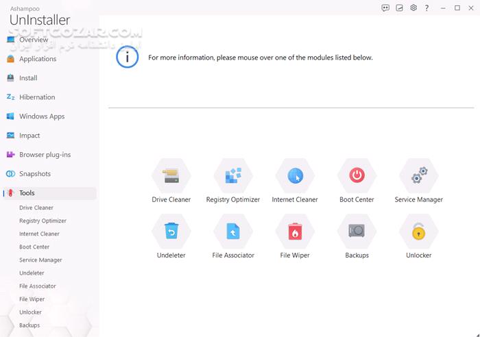This screenshot has width=480, height=337.
Task: Collapse the Tools sidebar section
Action: click(50, 193)
